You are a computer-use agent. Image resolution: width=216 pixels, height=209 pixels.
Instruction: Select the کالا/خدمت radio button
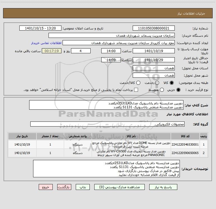[x=138, y=83]
